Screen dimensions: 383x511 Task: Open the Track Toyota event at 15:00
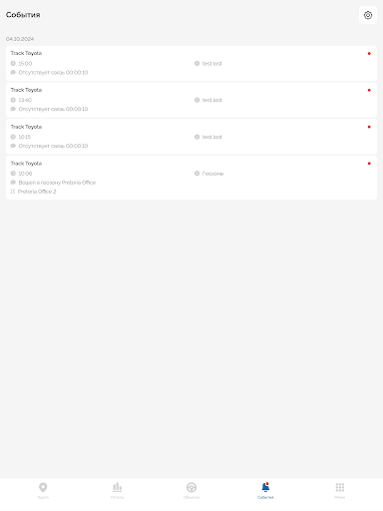pos(191,63)
